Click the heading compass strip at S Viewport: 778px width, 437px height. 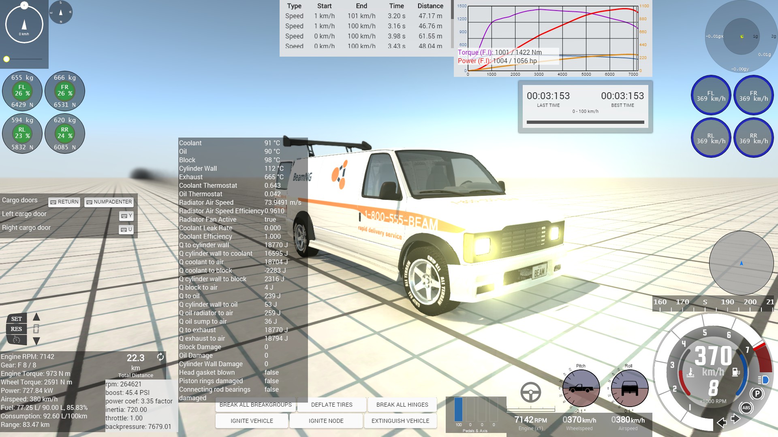[x=705, y=302]
